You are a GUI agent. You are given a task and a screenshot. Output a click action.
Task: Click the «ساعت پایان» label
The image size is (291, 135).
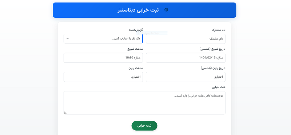[136, 68]
